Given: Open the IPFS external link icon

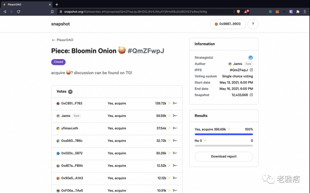Looking at the screenshot, I should [x=251, y=70].
